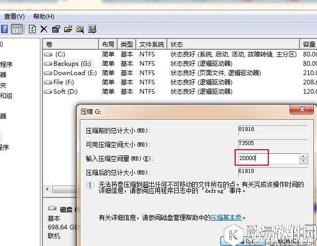Sort by the 卷 column header

[71, 44]
